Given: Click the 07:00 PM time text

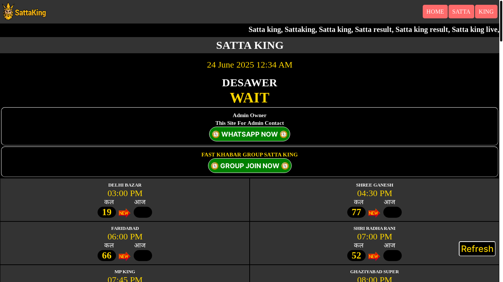Looking at the screenshot, I should pos(374,236).
